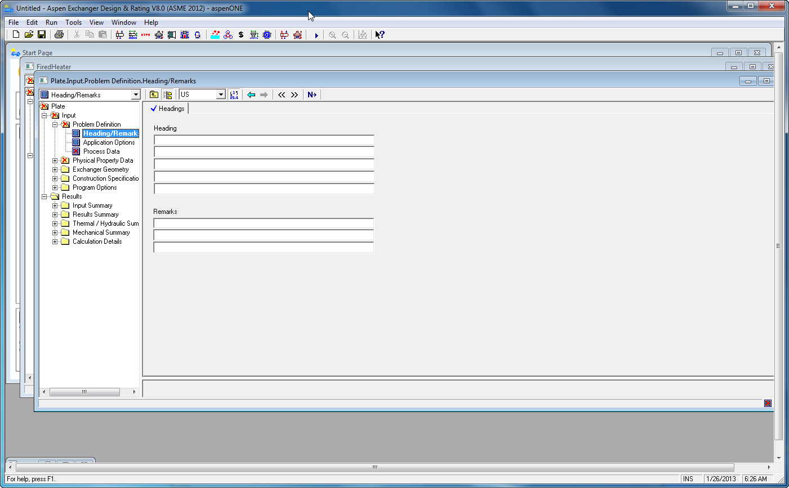Open the Help menu

151,23
